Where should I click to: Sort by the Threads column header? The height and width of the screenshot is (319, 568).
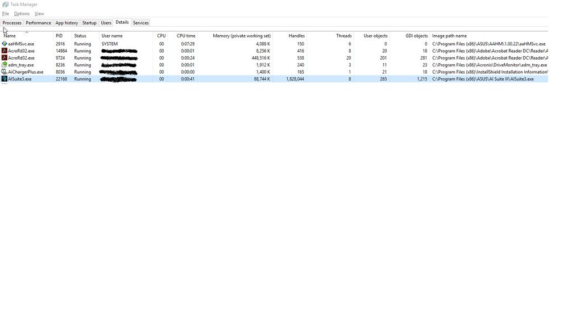pos(344,36)
